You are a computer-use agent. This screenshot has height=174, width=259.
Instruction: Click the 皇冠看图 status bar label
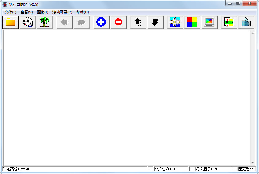pyautogui.click(x=246, y=169)
